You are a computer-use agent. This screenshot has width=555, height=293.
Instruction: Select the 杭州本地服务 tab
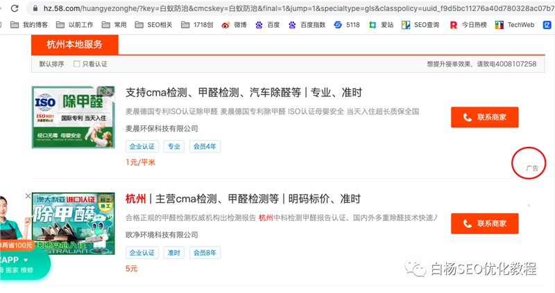(75, 44)
